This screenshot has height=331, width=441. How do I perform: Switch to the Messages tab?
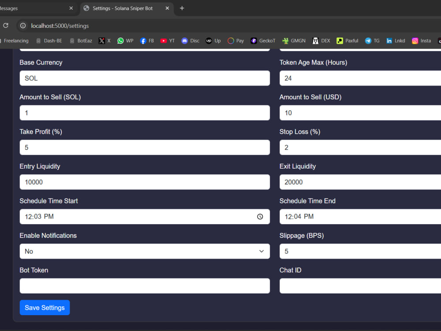[x=38, y=8]
